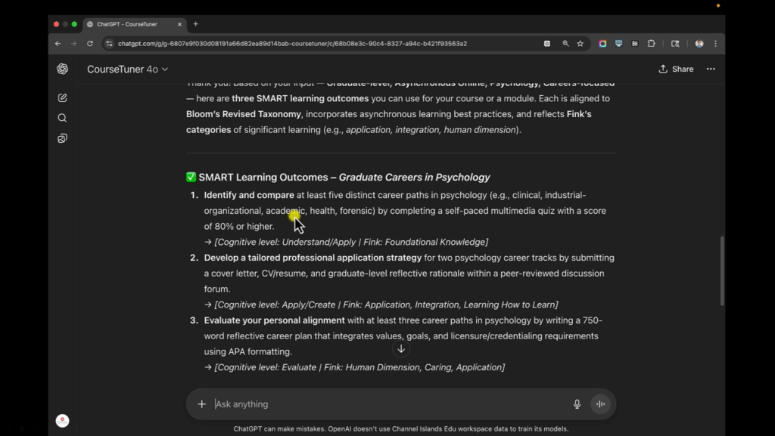Screen dimensions: 775x436
Task: Click the page vertical scrollbar
Action: tap(721, 271)
